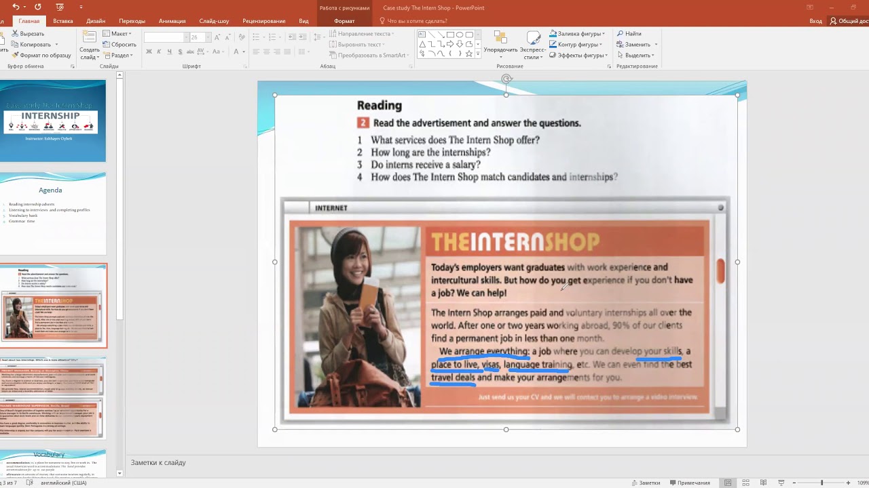Viewport: 869px width, 488px height.
Task: Select the triangle shape in shapes gallery
Action: [x=422, y=44]
